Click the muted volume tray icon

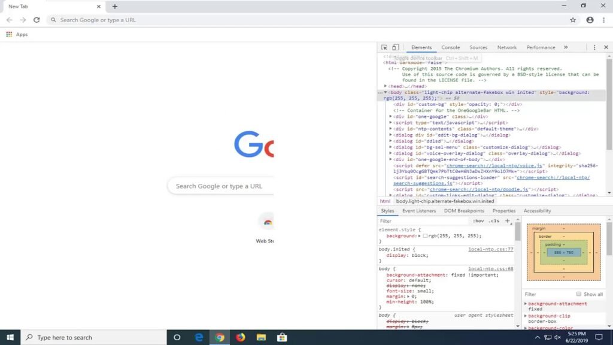[x=557, y=337]
